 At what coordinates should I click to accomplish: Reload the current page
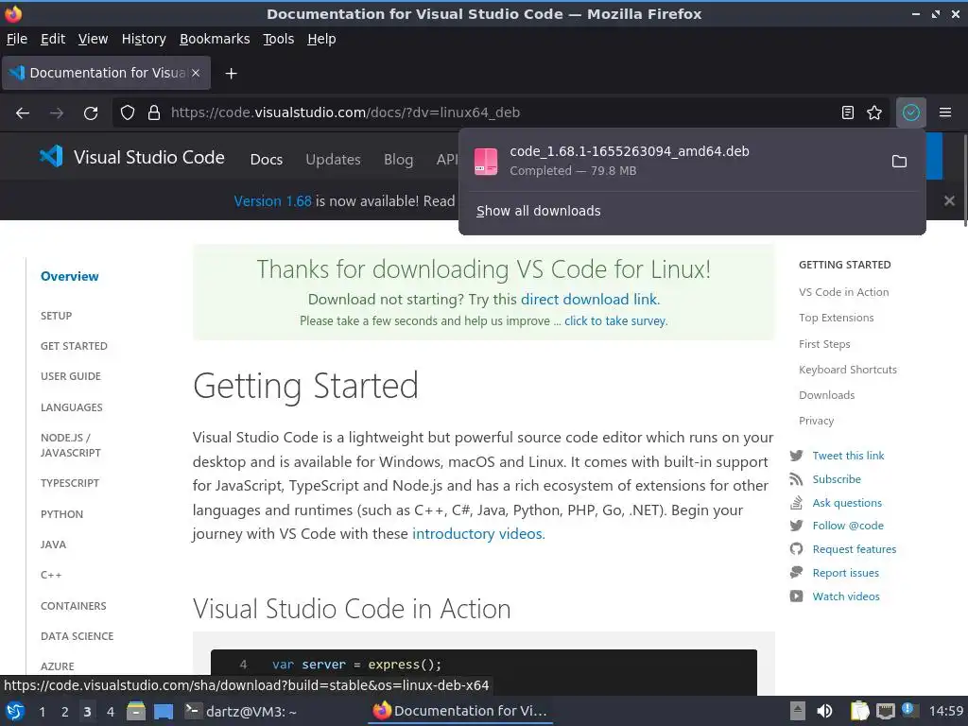click(91, 113)
